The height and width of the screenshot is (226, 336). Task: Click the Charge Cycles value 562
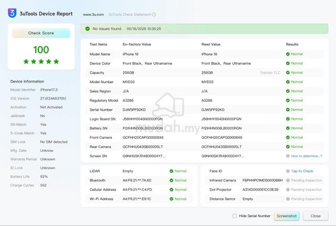pyautogui.click(x=43, y=185)
